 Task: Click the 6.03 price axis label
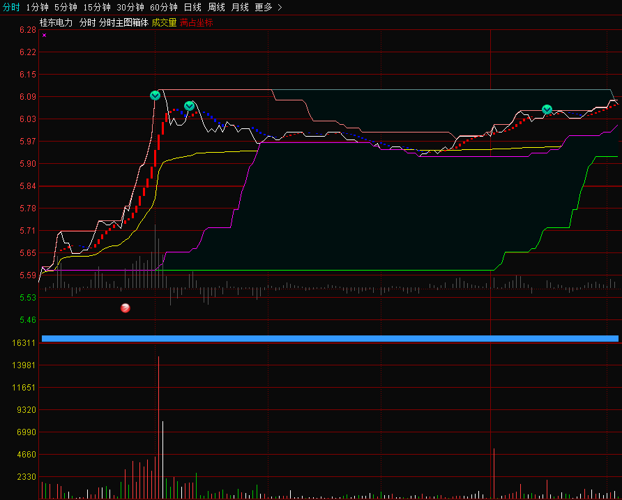tap(28, 119)
